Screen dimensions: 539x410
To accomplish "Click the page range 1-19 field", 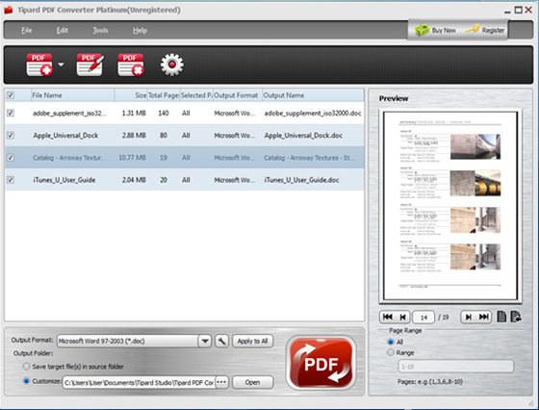I will point(456,367).
